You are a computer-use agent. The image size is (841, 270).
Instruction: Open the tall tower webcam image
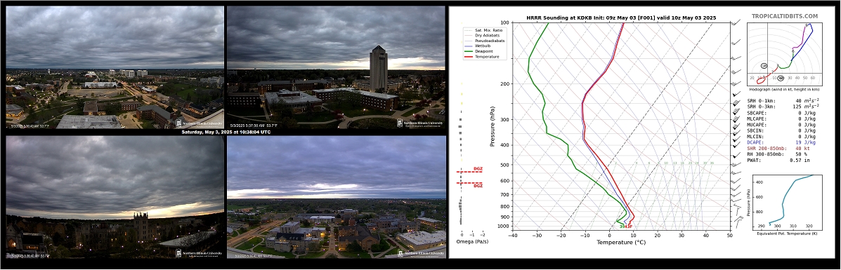click(336, 67)
